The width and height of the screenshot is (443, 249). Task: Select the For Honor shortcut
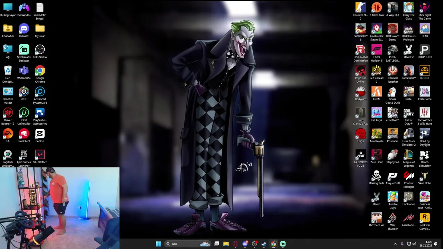pyautogui.click(x=409, y=199)
